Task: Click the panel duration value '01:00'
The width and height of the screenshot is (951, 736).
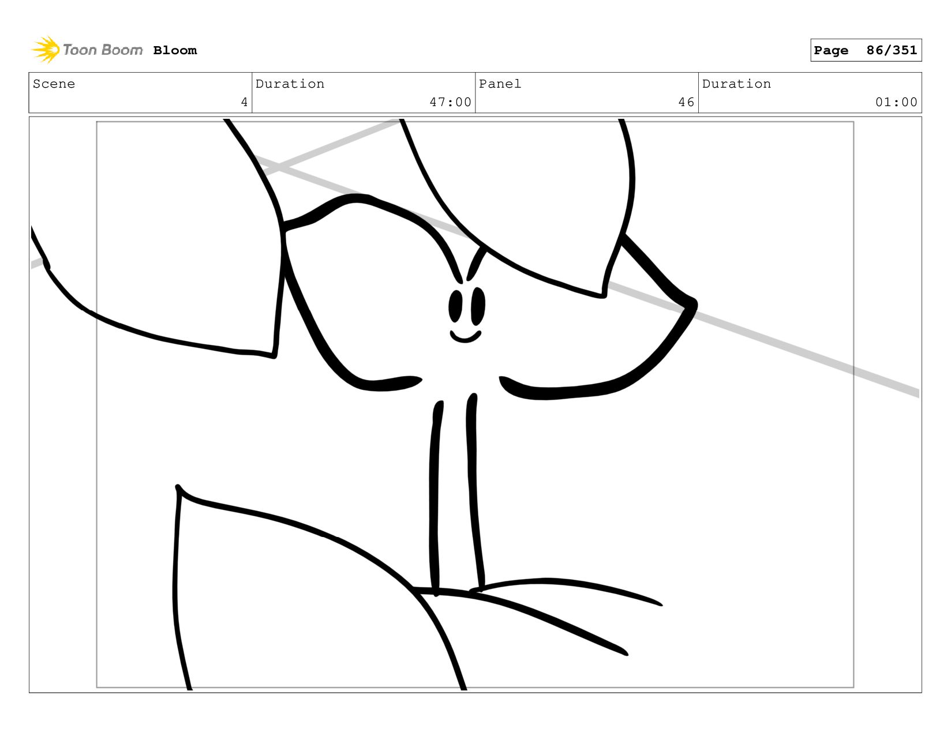Action: point(896,102)
